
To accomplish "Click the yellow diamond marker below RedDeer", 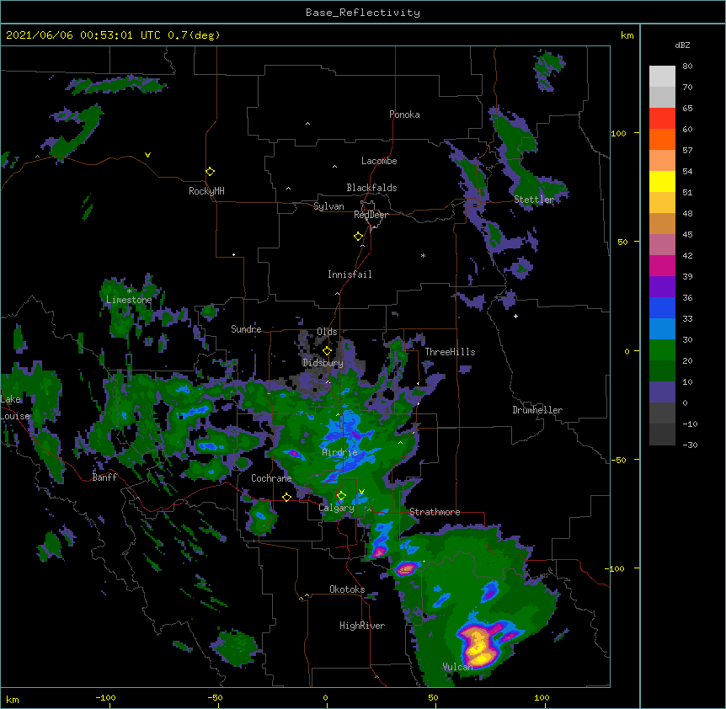I will tap(358, 237).
